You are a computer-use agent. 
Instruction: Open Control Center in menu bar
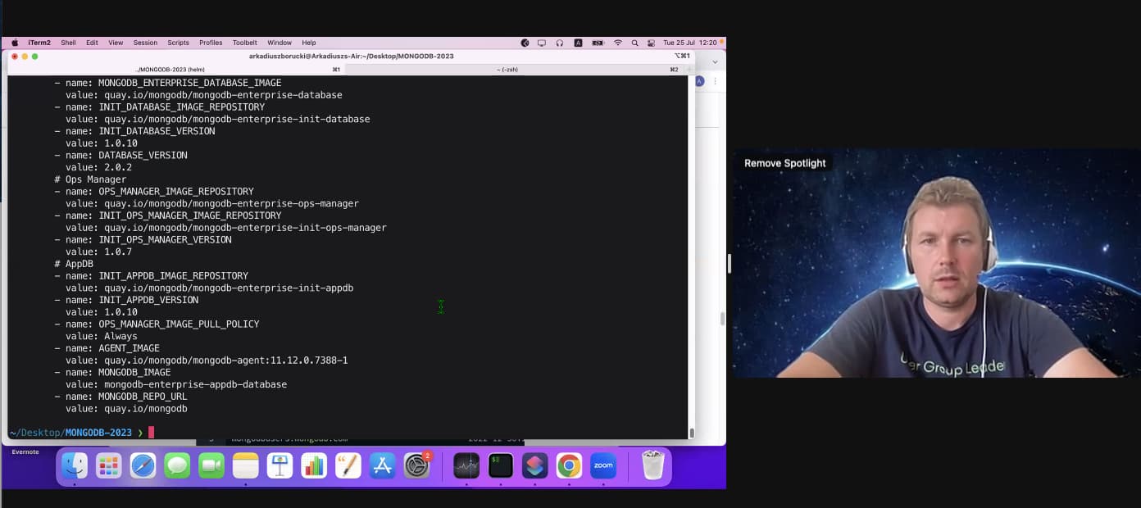(651, 43)
